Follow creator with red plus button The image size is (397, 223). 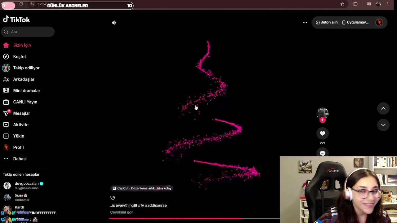(x=323, y=120)
